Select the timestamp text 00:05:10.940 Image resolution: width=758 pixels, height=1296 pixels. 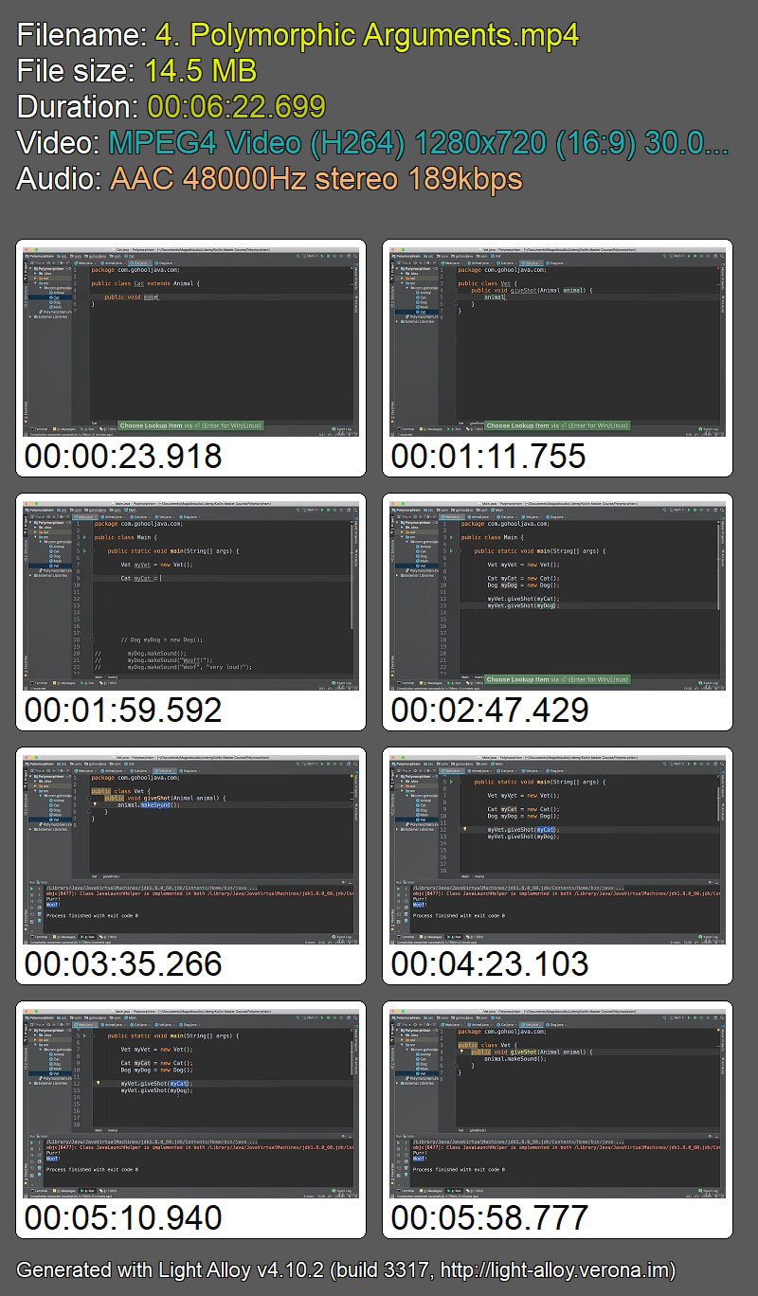tap(123, 1218)
